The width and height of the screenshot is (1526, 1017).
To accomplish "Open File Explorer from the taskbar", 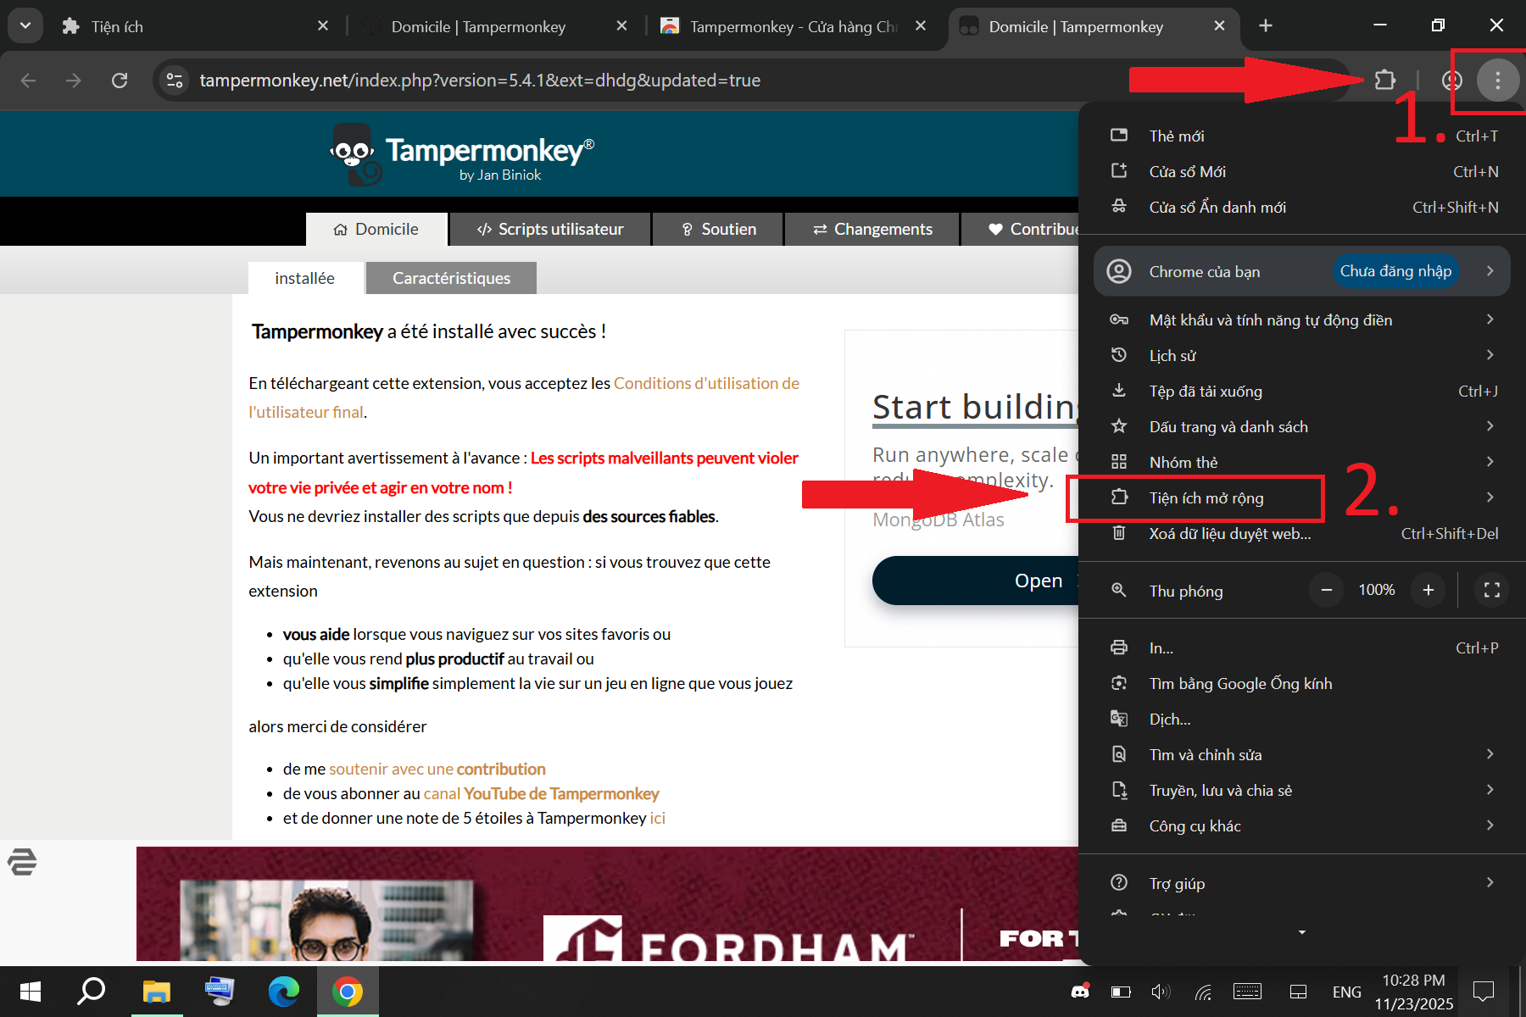I will [x=156, y=991].
